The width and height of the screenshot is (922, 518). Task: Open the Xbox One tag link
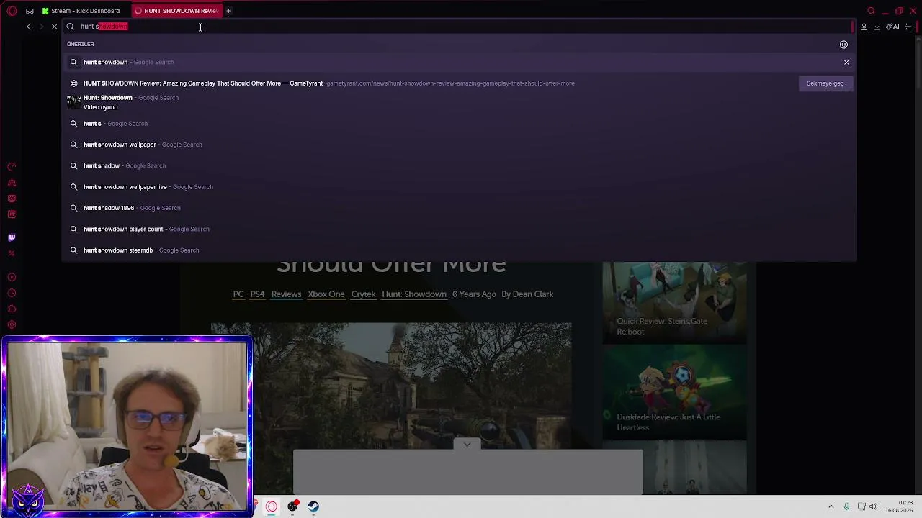326,294
